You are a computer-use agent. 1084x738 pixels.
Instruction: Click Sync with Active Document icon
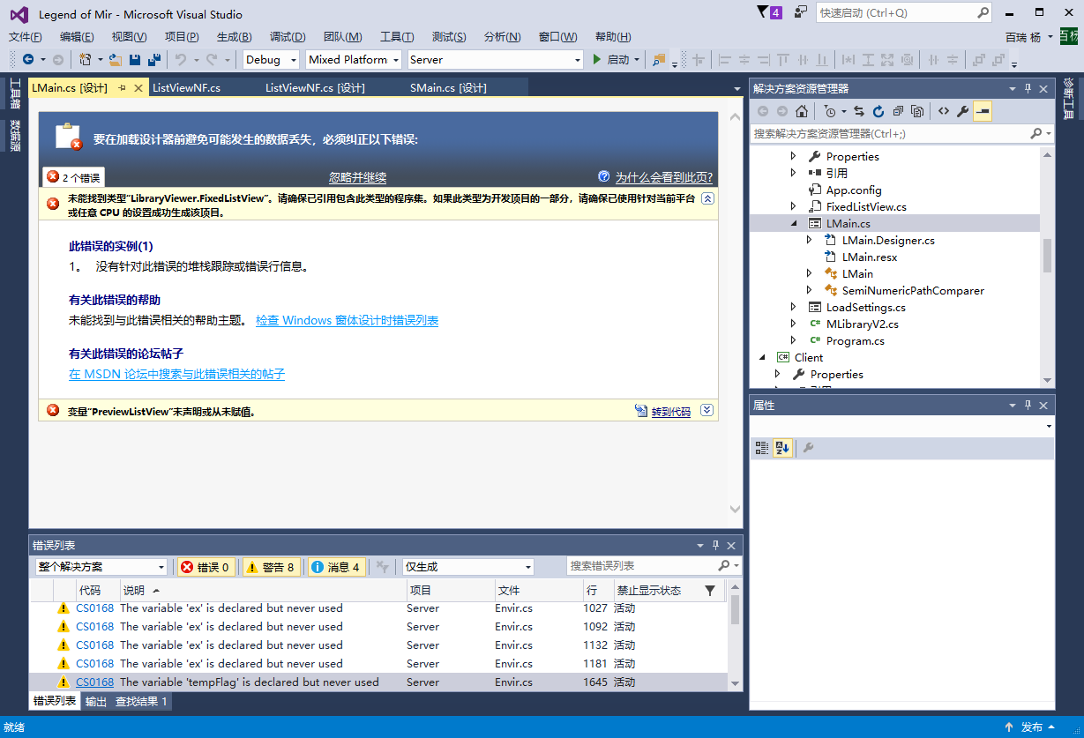tap(859, 111)
